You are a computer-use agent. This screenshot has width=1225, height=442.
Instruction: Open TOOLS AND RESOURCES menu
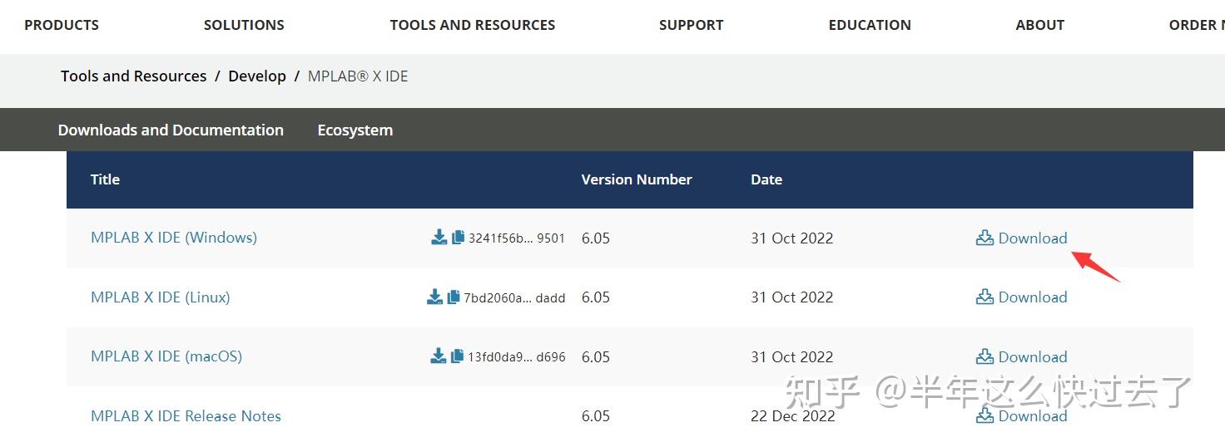[472, 25]
